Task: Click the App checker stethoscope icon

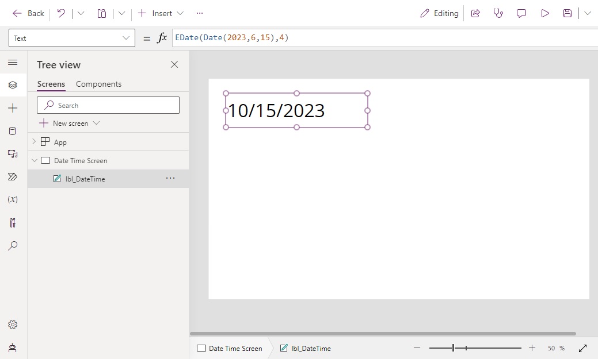Action: 498,13
